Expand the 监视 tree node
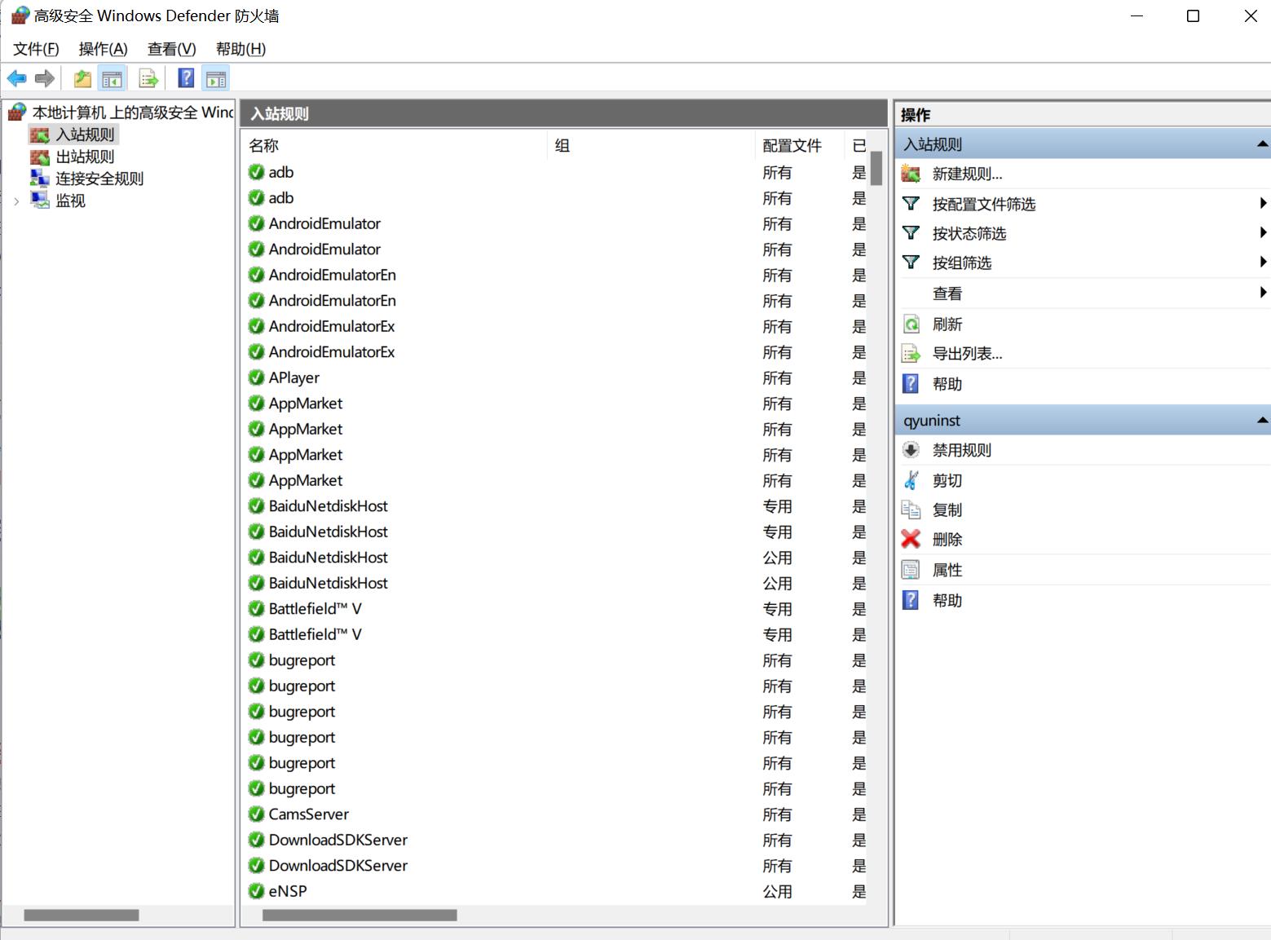The height and width of the screenshot is (940, 1271). 17,201
